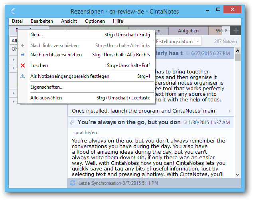Open the Datei menu
The width and height of the screenshot is (253, 200).
point(17,21)
